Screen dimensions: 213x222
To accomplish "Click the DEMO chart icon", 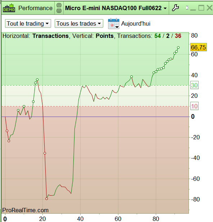I will [x=9, y=8].
